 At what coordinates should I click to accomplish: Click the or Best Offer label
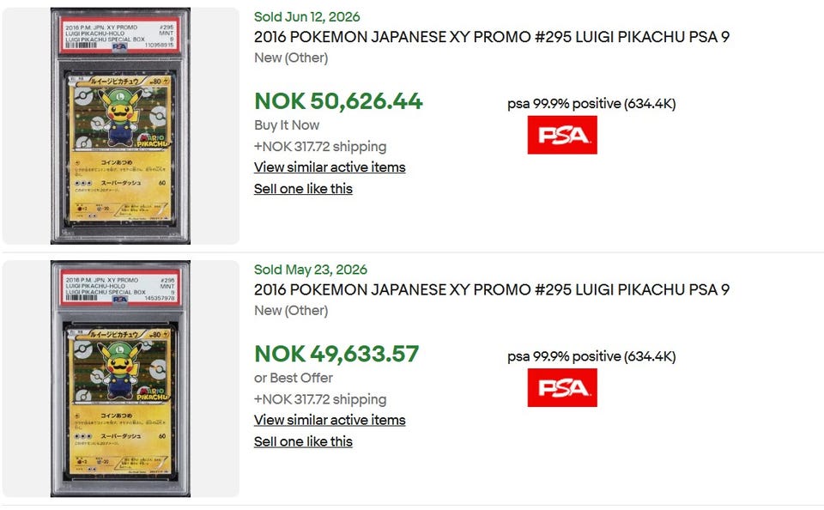click(294, 378)
